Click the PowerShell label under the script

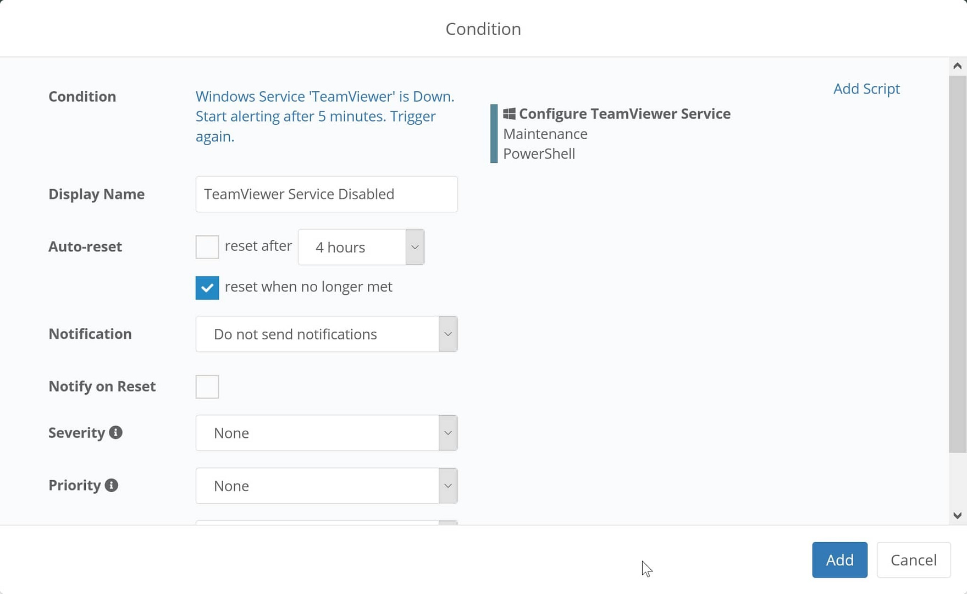539,154
